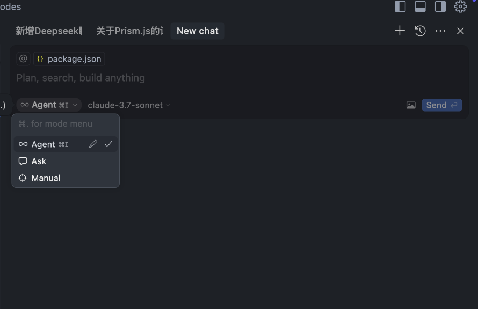Open the settings gear icon
Screen dimensions: 478x309
coord(460,6)
